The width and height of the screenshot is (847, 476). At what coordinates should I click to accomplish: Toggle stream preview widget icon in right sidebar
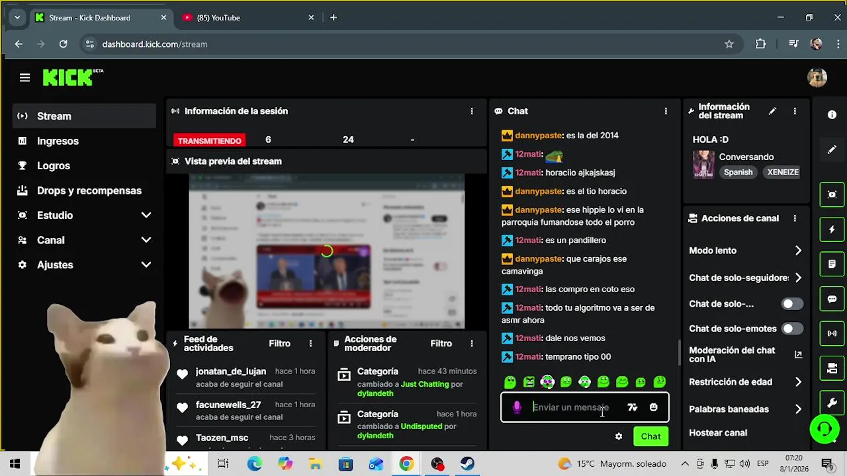point(832,194)
